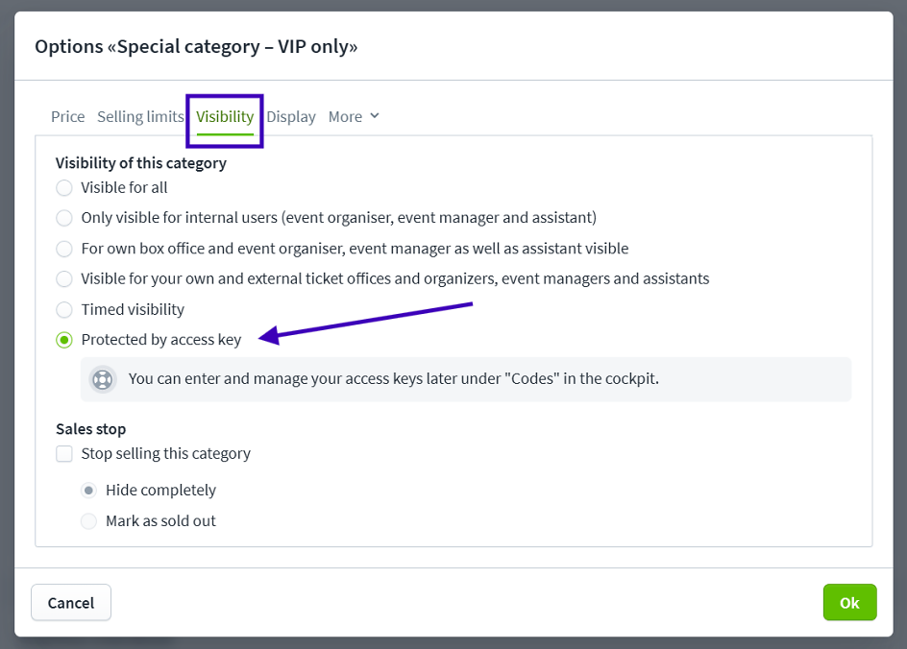Switch to the Price tab
The height and width of the screenshot is (649, 907).
[67, 117]
